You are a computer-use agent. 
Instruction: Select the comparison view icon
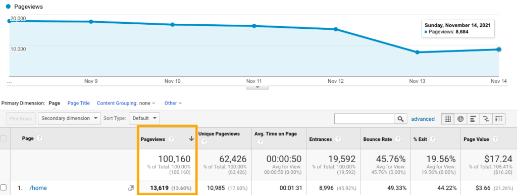coord(486,119)
